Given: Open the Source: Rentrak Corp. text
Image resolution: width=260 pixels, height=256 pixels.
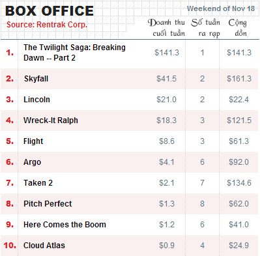Looking at the screenshot, I should point(47,25).
